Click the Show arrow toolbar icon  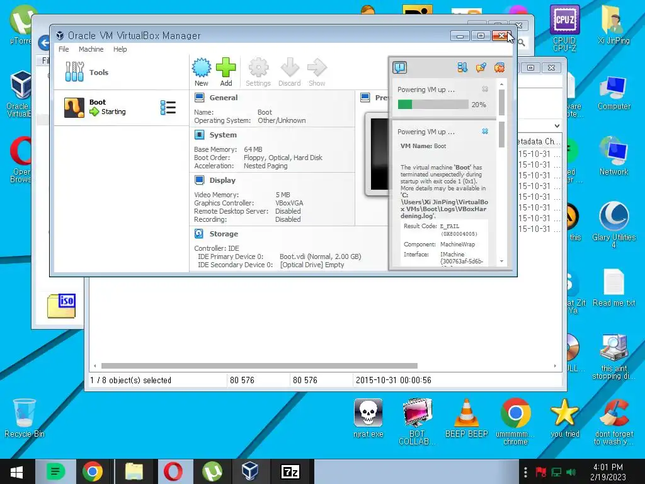click(x=317, y=72)
